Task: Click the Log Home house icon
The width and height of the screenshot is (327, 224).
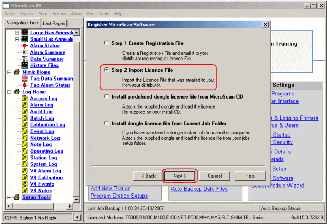Action: [17, 92]
